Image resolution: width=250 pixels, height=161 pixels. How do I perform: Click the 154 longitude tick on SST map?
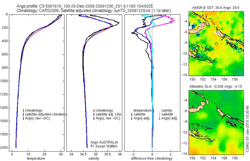click(x=214, y=79)
